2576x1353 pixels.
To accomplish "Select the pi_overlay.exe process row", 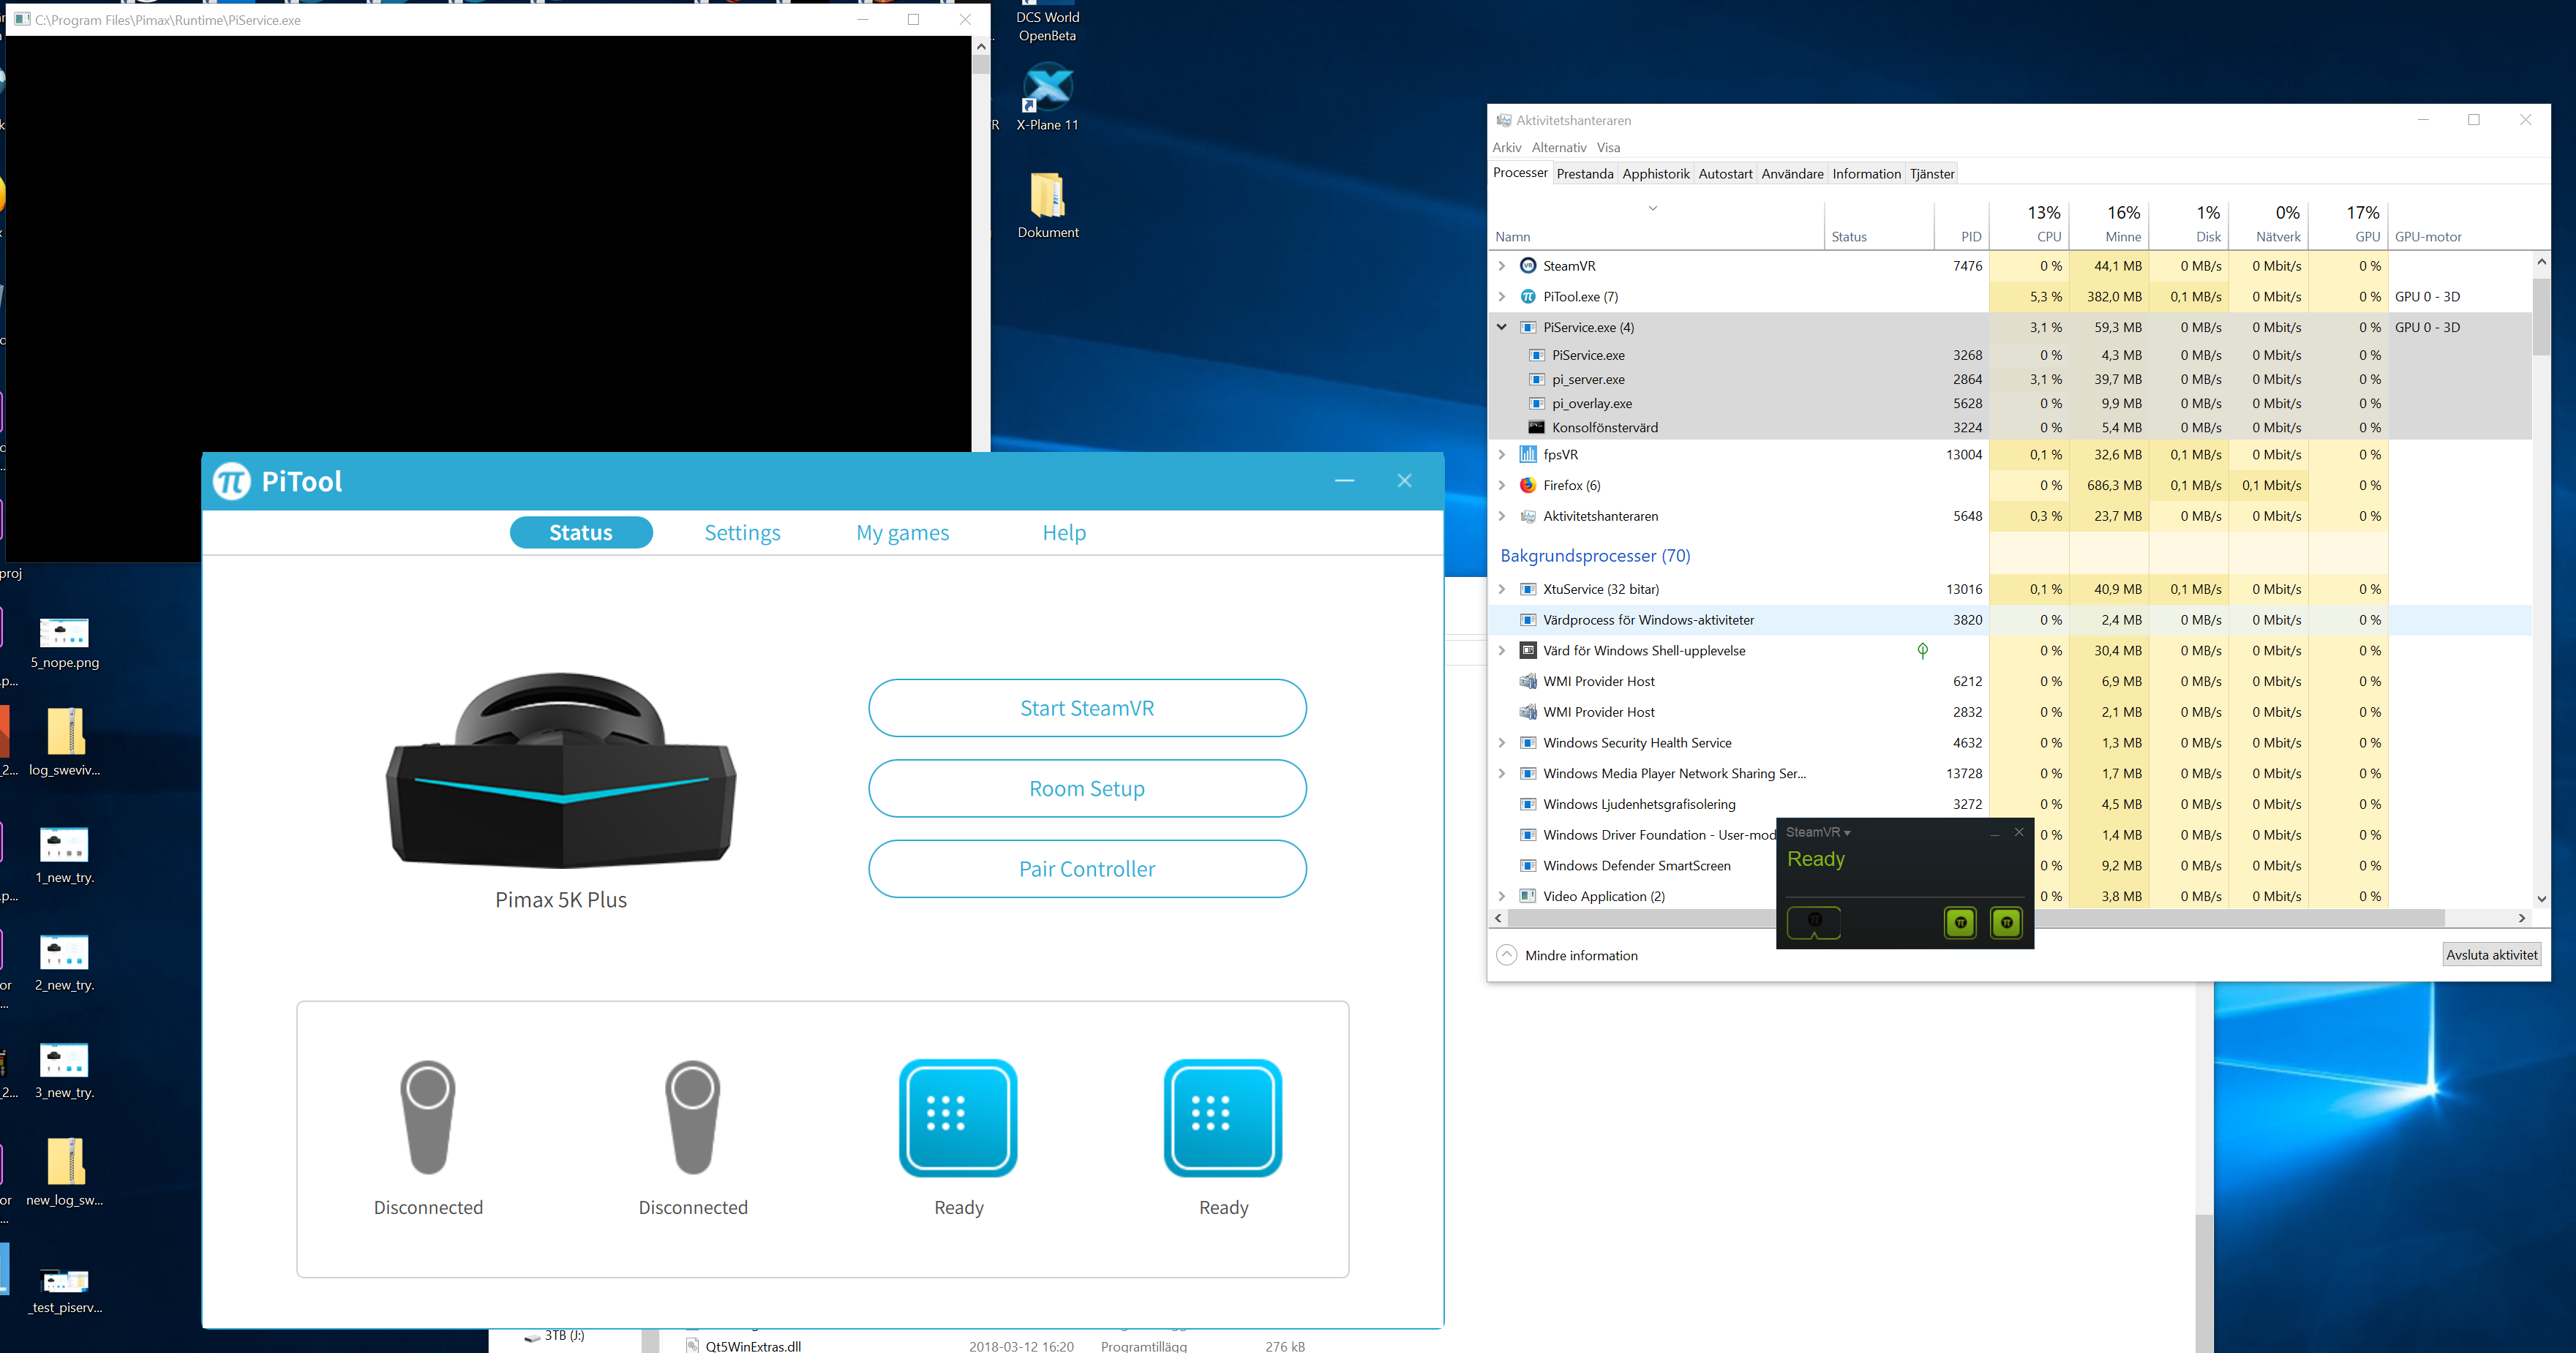I will (x=2010, y=403).
